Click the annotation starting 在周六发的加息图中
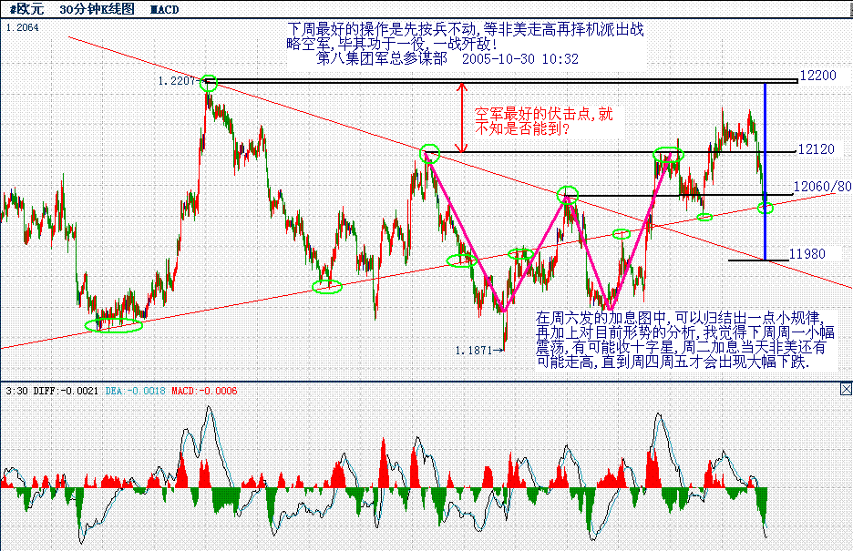853x551 pixels. [685, 340]
